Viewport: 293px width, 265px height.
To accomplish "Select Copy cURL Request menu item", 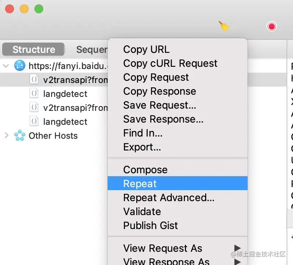I will point(170,63).
